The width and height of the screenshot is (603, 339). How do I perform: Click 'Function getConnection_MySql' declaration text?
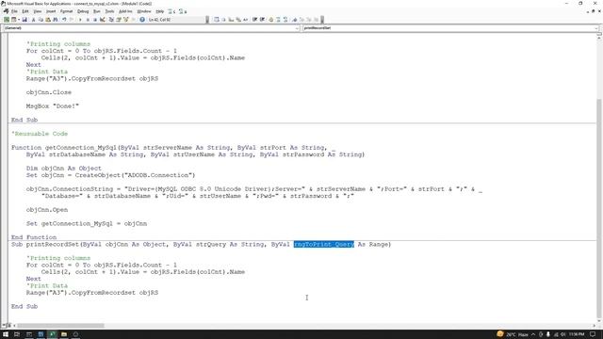click(x=64, y=147)
